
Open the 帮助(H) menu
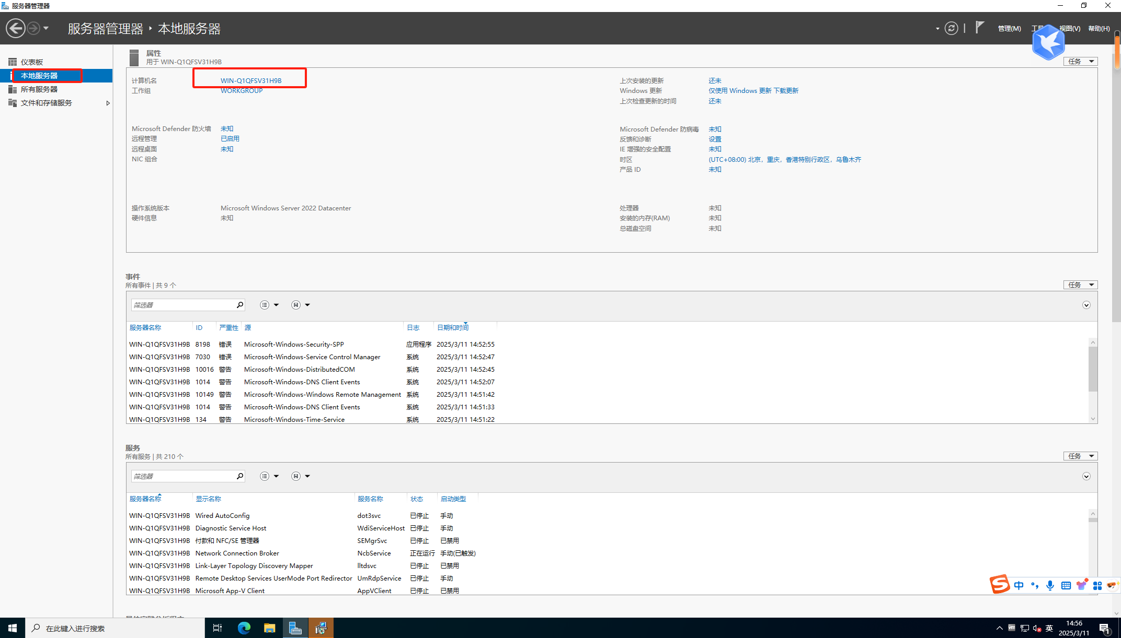click(1099, 29)
